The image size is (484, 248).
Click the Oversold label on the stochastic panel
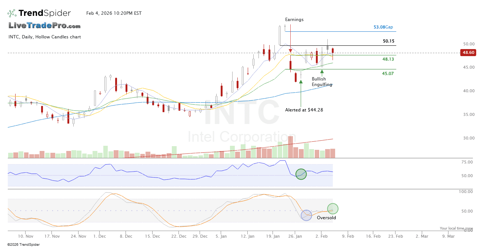[x=326, y=218]
